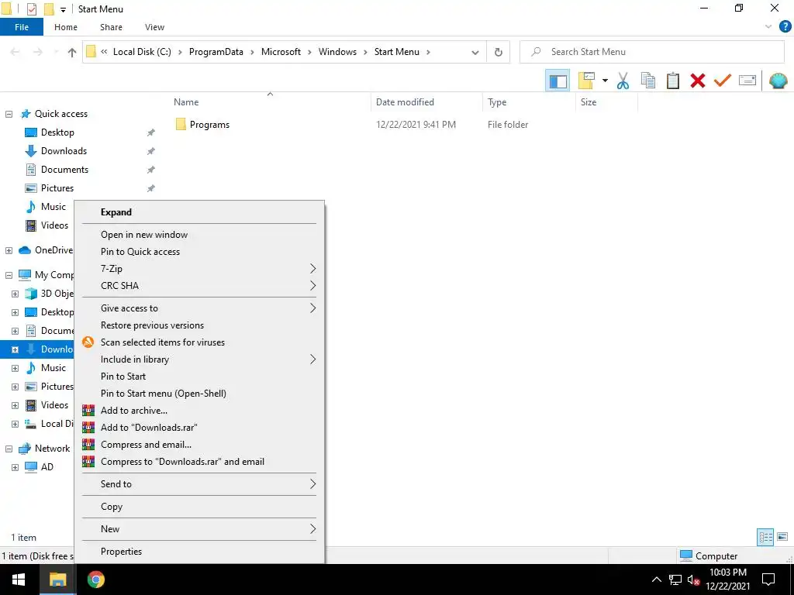Select Compress to "Downloads.rar" and email
794x595 pixels.
(199, 462)
